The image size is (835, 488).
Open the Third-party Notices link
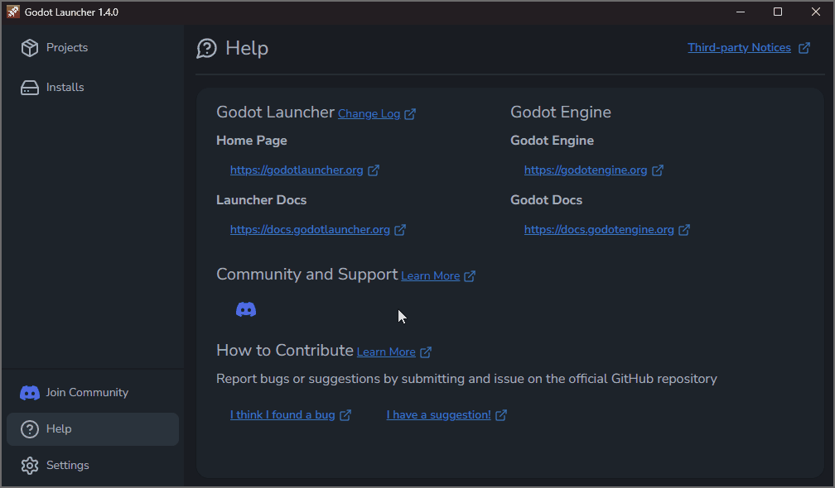738,47
